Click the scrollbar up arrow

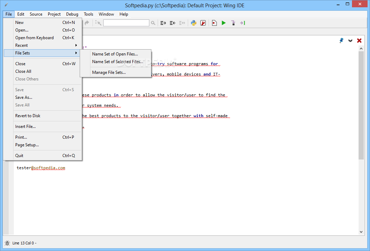coord(361,49)
